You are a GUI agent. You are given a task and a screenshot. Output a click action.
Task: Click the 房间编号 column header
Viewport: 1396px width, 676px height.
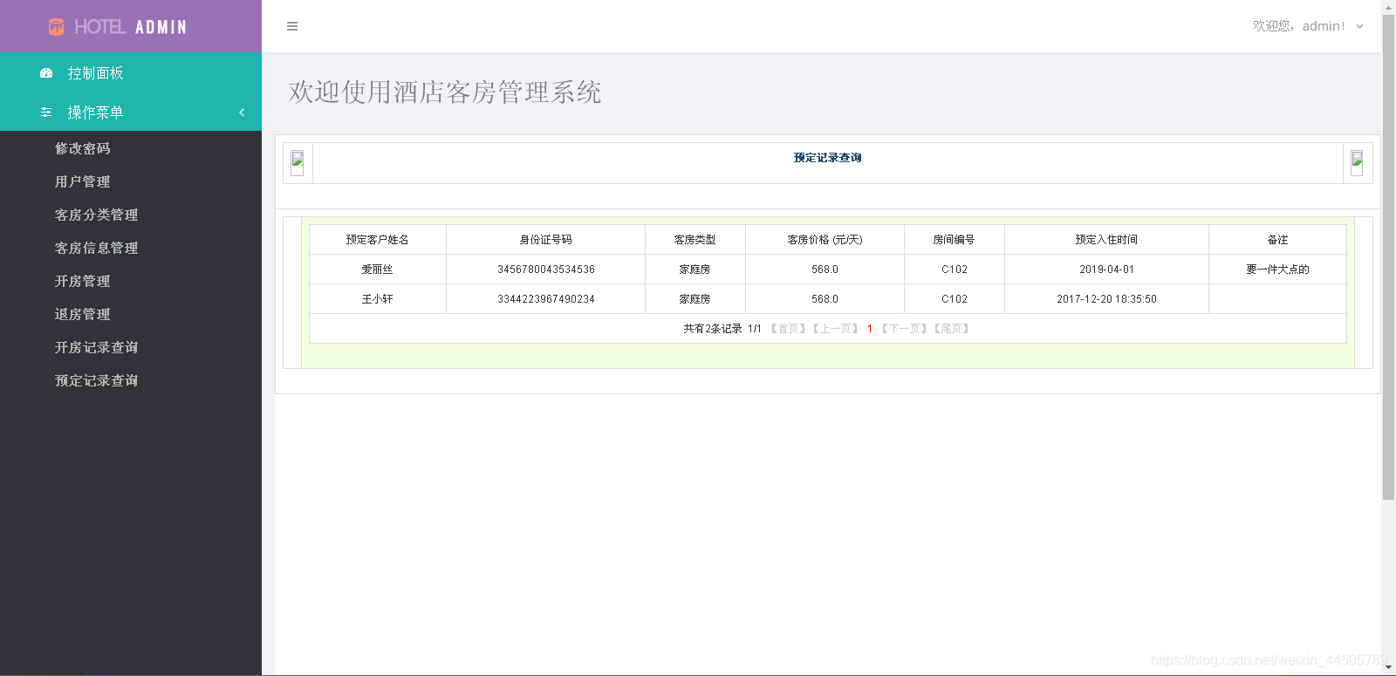coord(955,240)
